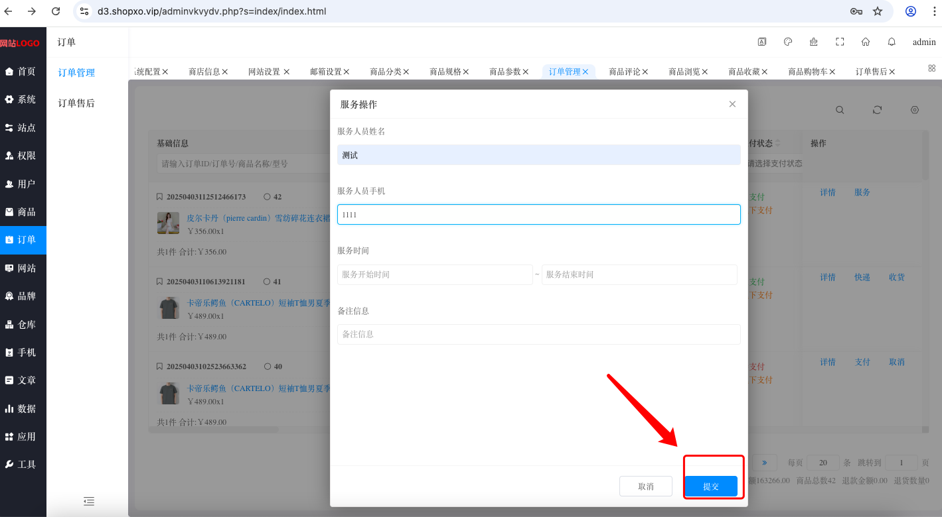Close the 订单管理 tab via its X
Viewport: 942px width, 517px height.
pyautogui.click(x=586, y=72)
